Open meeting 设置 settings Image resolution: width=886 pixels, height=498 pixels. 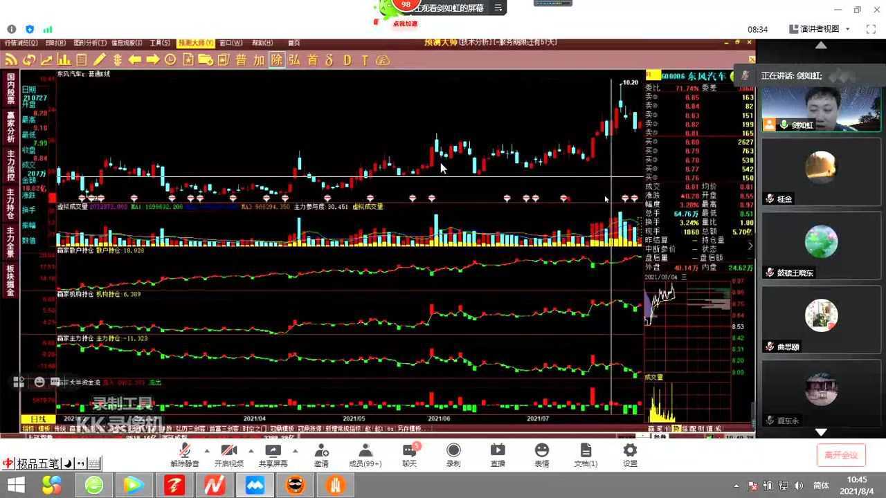click(x=630, y=456)
